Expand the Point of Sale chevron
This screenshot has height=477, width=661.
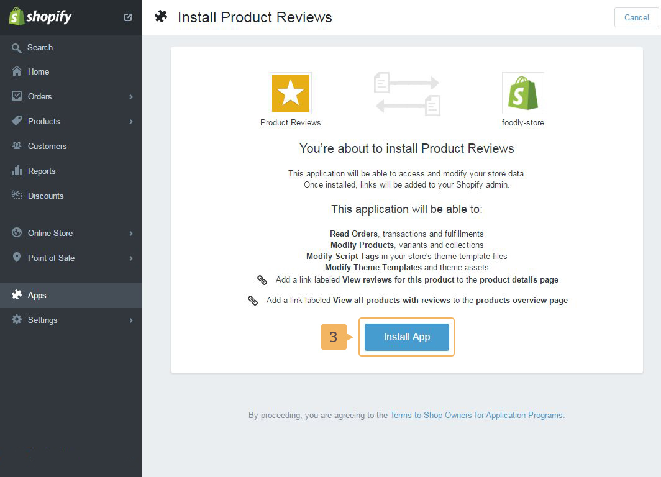131,258
